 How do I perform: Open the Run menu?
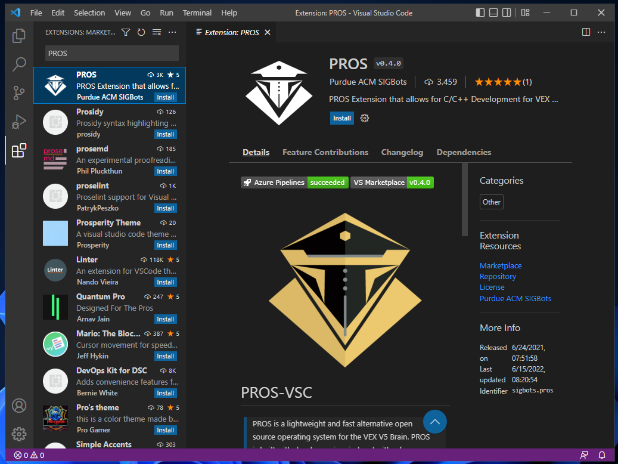(x=167, y=13)
